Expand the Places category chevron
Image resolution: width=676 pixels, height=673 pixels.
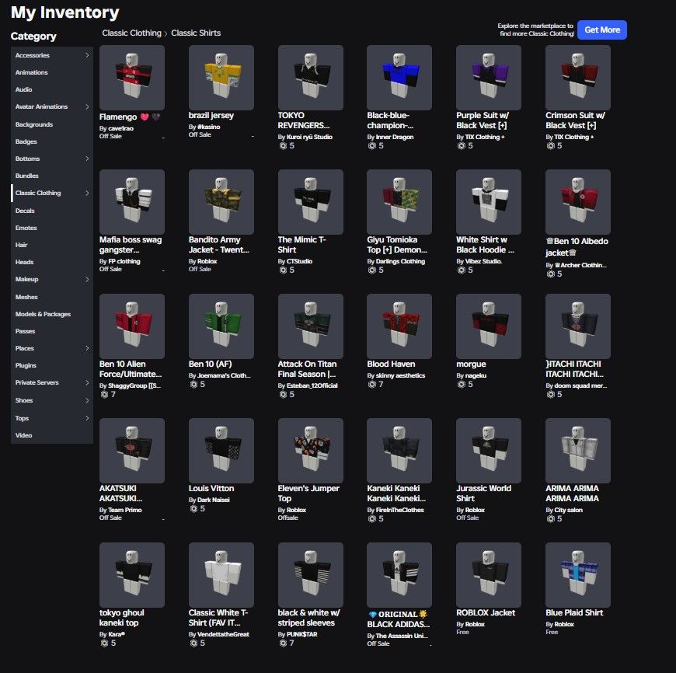pyautogui.click(x=87, y=348)
